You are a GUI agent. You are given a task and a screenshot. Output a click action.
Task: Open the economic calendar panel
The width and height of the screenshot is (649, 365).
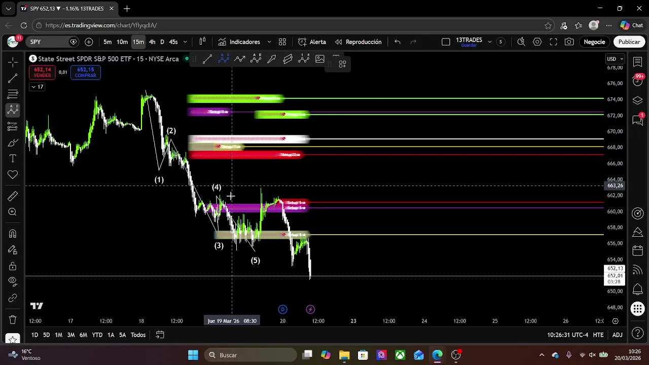[x=638, y=250]
